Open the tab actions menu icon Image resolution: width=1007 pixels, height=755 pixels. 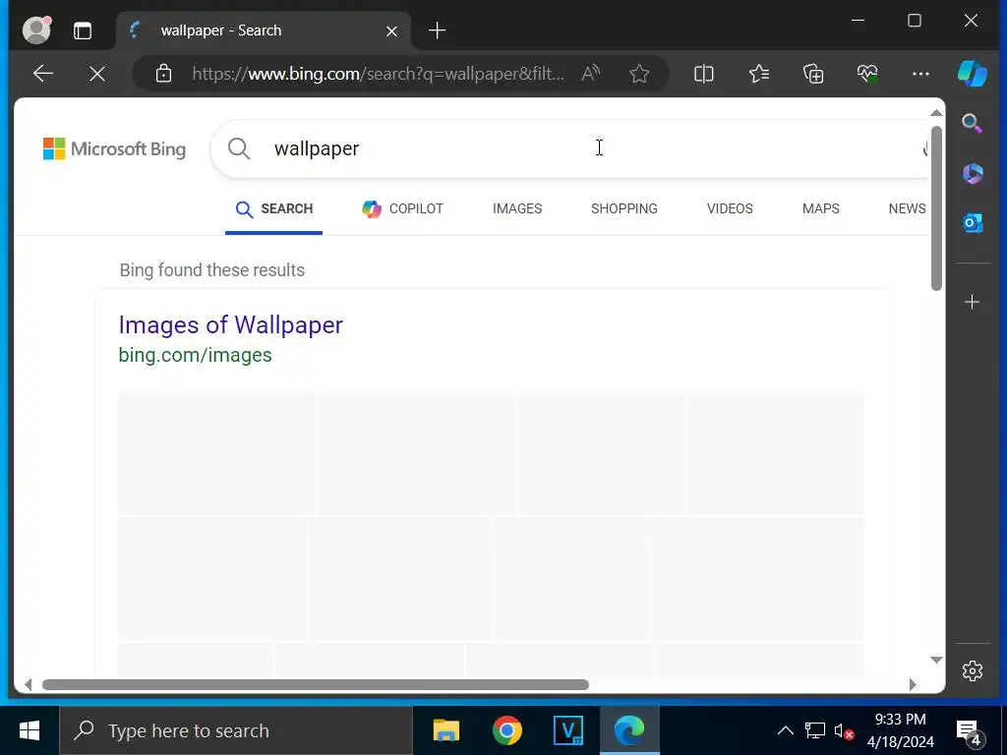click(x=83, y=30)
